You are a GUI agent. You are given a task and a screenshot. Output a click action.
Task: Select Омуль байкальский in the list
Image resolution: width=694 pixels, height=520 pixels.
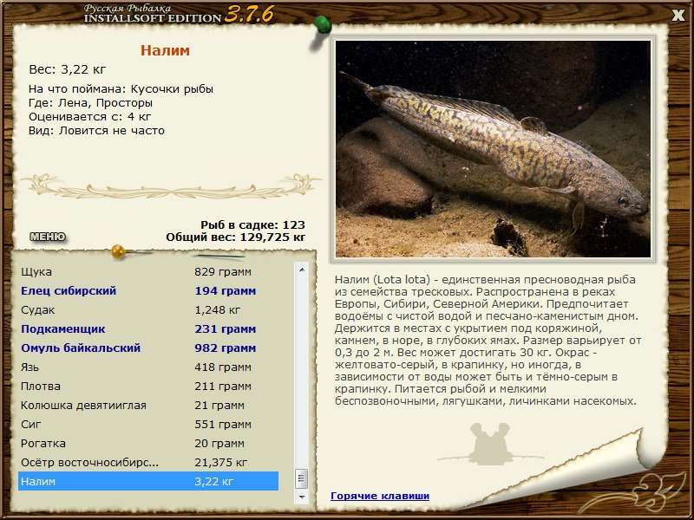coord(148,348)
